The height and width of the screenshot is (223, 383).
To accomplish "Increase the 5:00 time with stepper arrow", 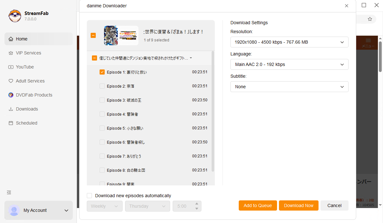I will [197, 204].
